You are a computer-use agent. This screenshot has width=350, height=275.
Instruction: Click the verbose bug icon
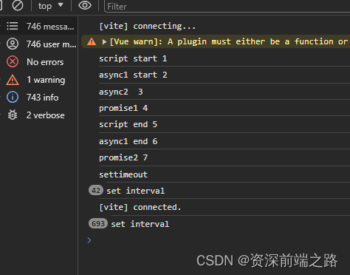point(13,115)
